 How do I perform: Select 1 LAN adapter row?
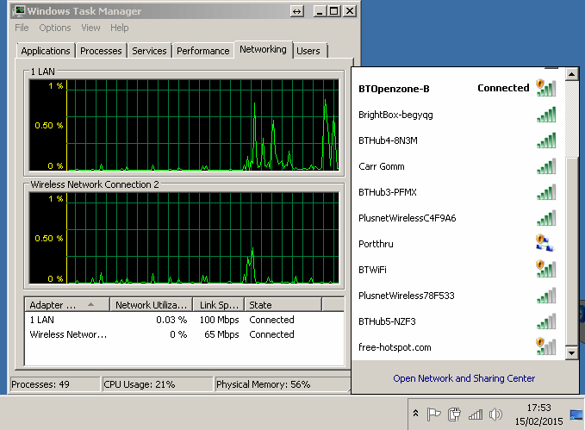pos(184,320)
